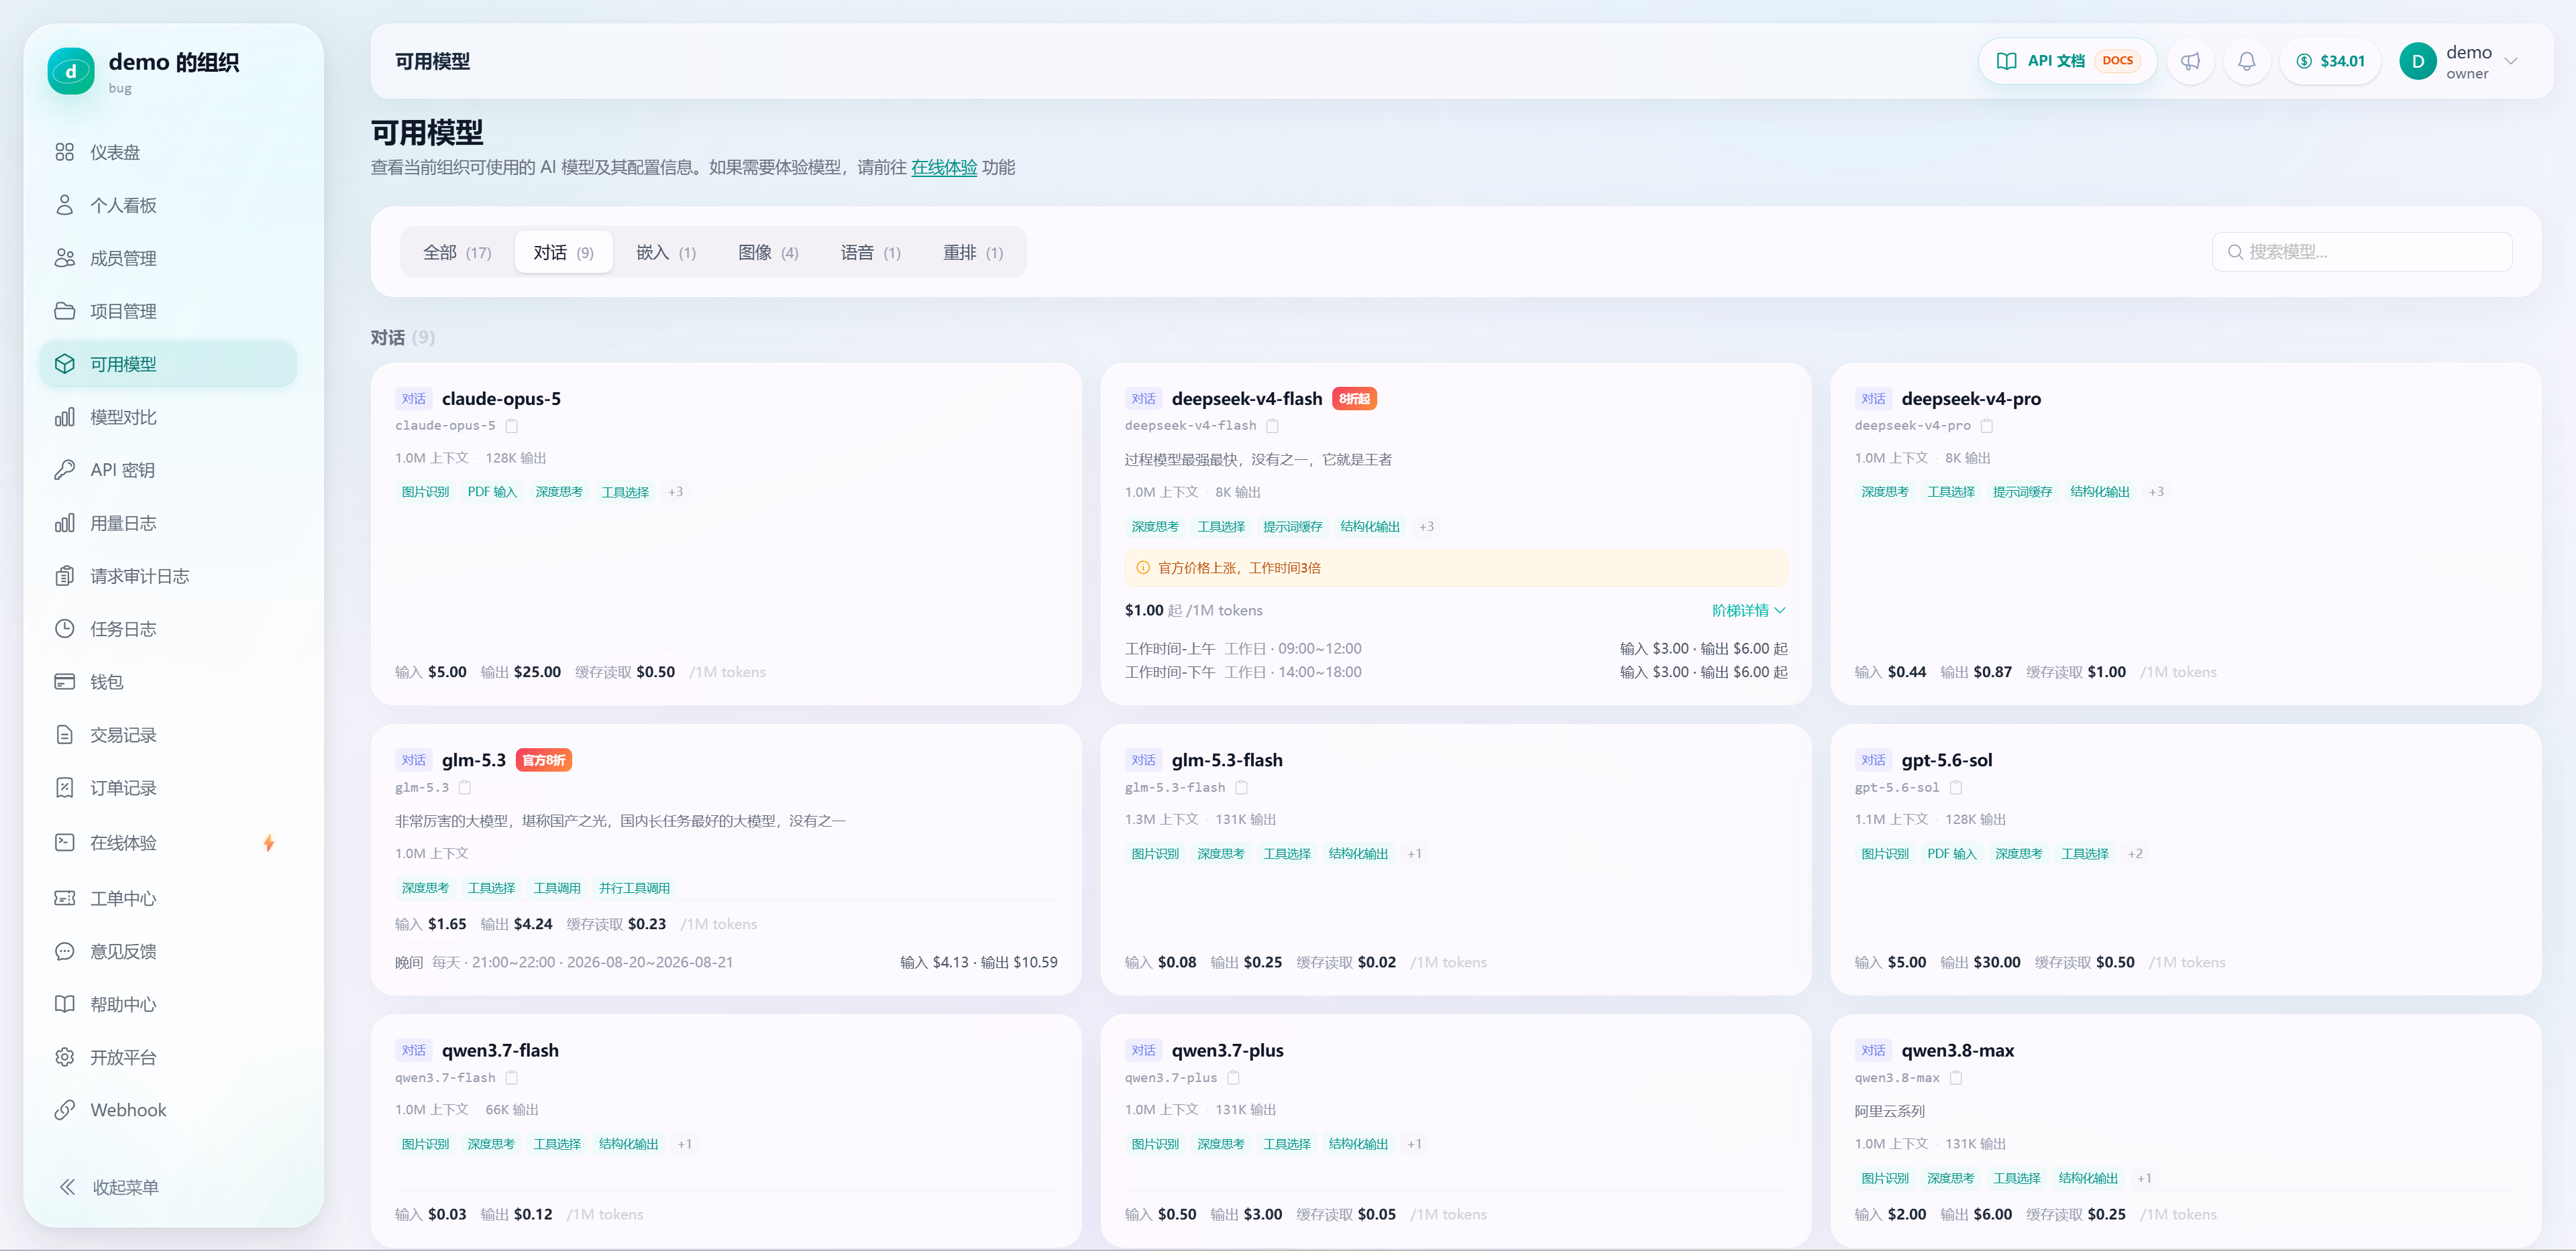Click the demo 的组织 logo avatar

71,72
